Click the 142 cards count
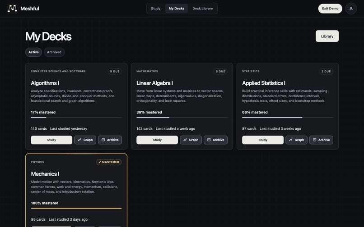The image size is (364, 227). [x=145, y=129]
